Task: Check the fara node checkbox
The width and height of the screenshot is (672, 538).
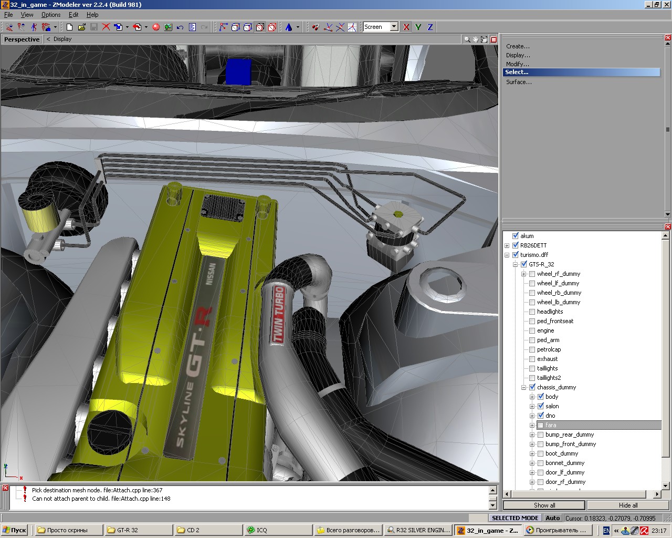Action: point(541,425)
